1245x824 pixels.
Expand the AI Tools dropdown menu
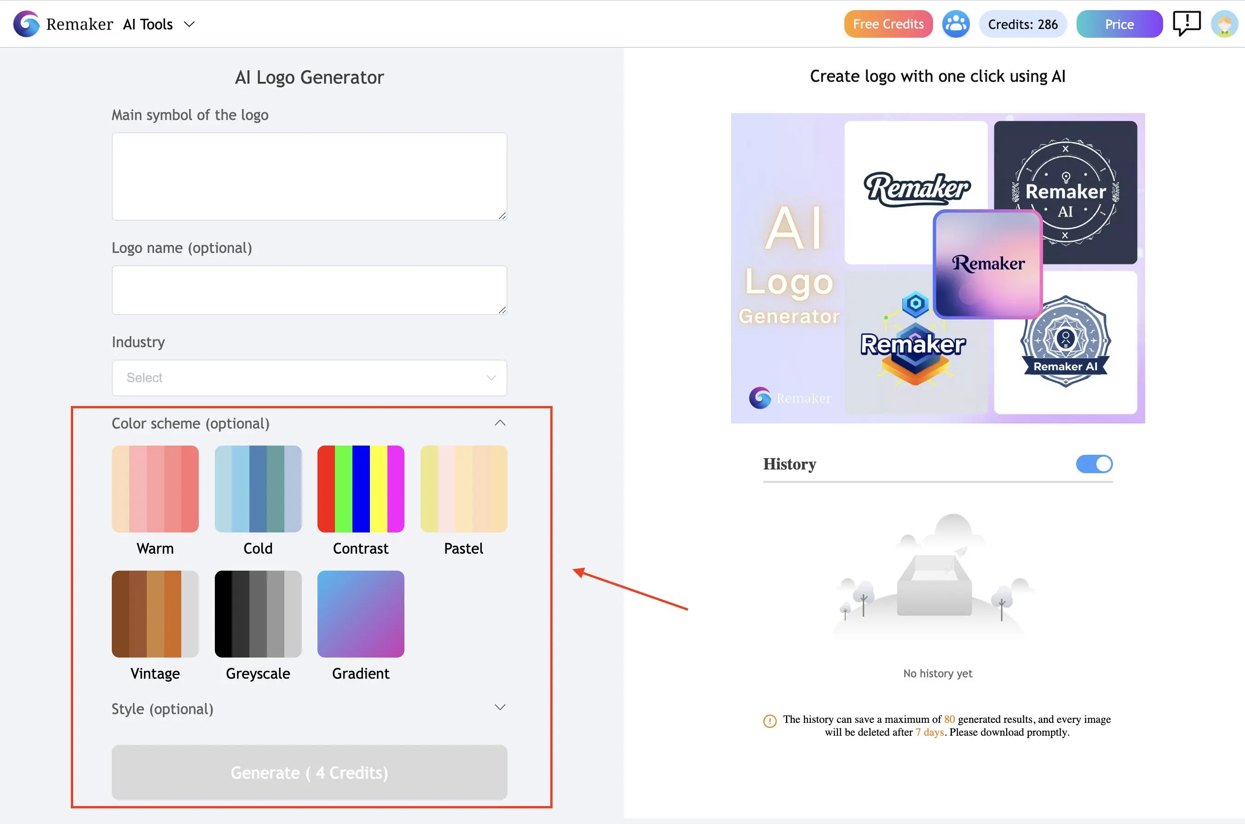[159, 24]
